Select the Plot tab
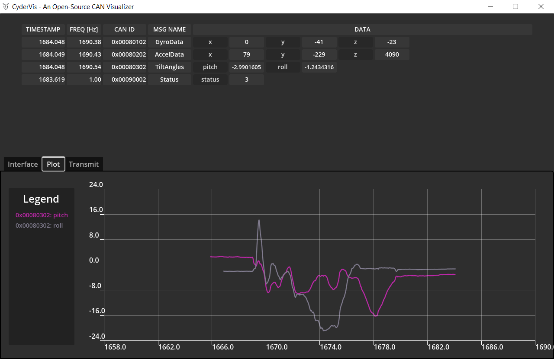The height and width of the screenshot is (359, 554). [x=53, y=164]
